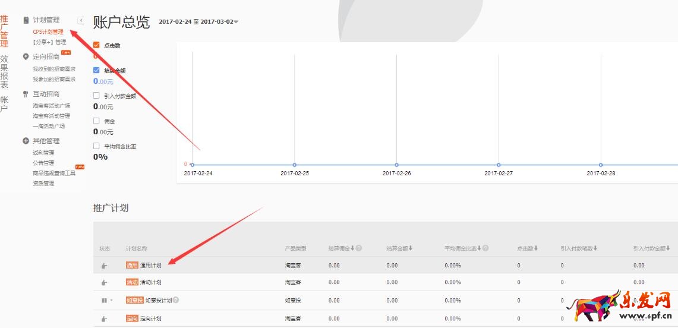The width and height of the screenshot is (678, 328).
Task: Switch to the 帐户 tab
Action: point(4,103)
